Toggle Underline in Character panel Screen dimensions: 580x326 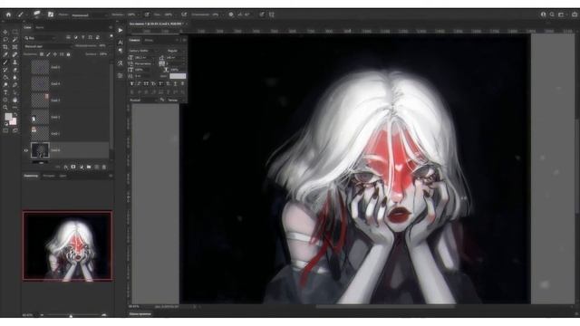175,83
